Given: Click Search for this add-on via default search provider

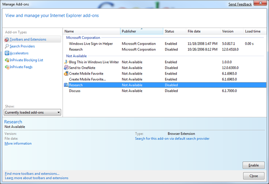Looking at the screenshot, I should (172, 139).
